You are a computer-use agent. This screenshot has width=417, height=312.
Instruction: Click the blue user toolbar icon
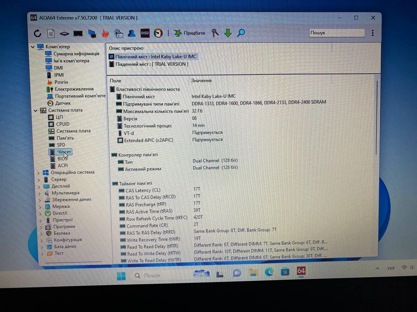[132, 33]
